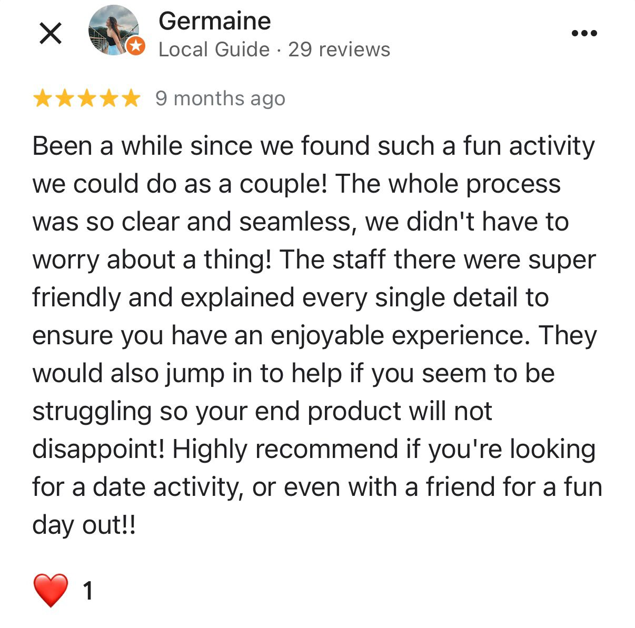635x628 pixels.
Task: Open Germaine's profile picture
Action: [x=113, y=30]
